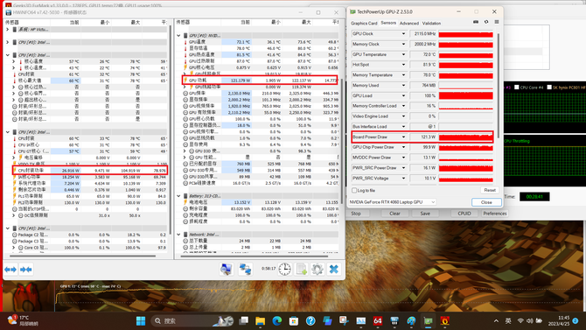Open Microsoft Store from the taskbar
586x330 pixels.
pyautogui.click(x=294, y=321)
